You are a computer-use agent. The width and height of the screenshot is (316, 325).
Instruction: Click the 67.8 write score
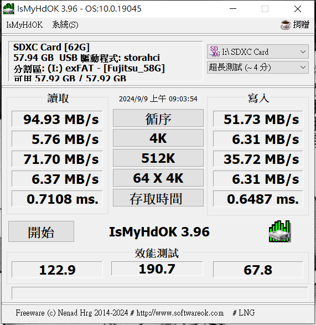click(258, 270)
